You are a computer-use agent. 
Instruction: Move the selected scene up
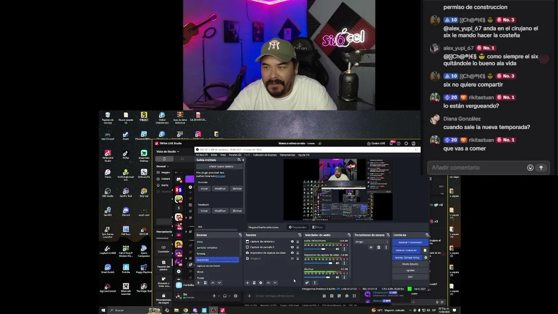coord(213,283)
